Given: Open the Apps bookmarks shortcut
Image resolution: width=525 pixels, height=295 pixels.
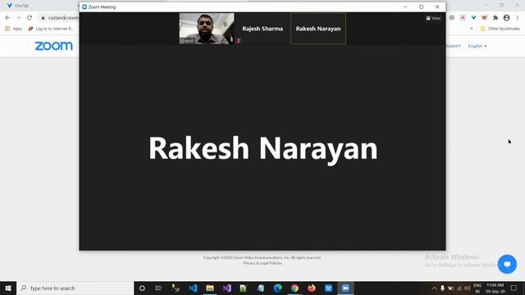Looking at the screenshot, I should coord(14,29).
